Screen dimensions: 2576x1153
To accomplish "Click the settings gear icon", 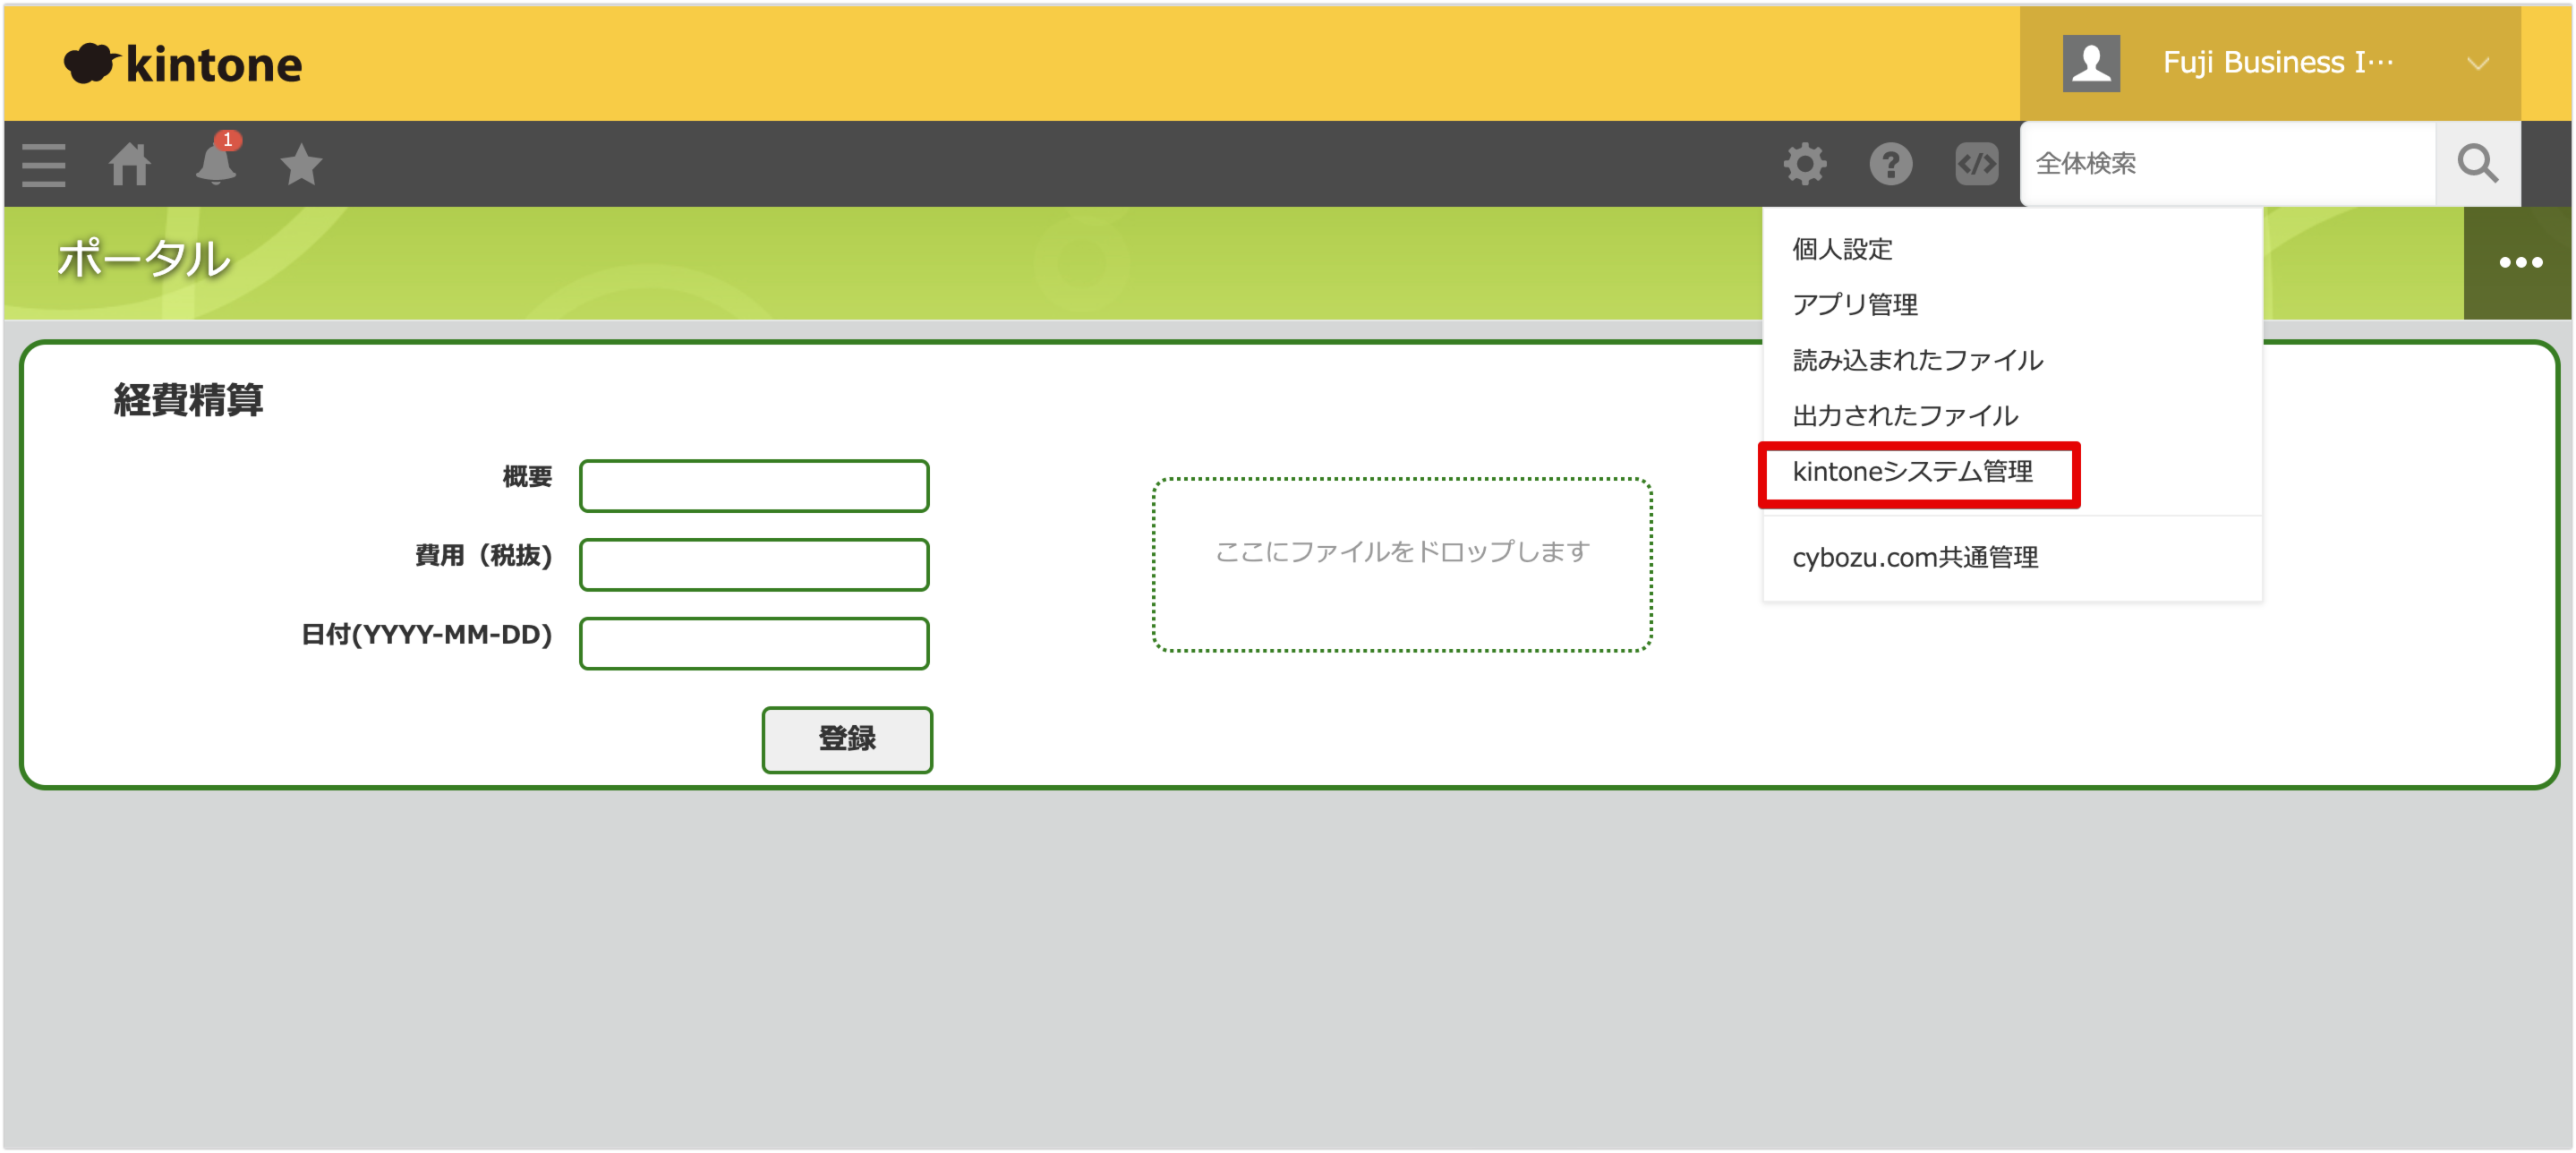I will (x=1804, y=164).
